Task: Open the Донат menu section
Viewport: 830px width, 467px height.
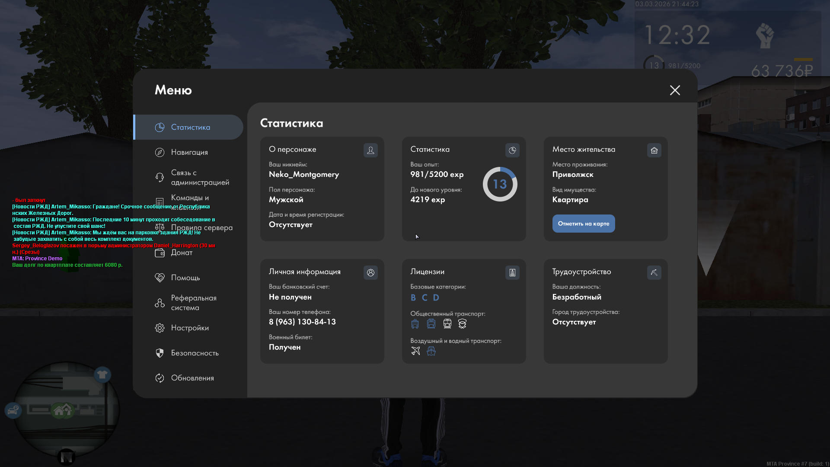Action: point(182,253)
